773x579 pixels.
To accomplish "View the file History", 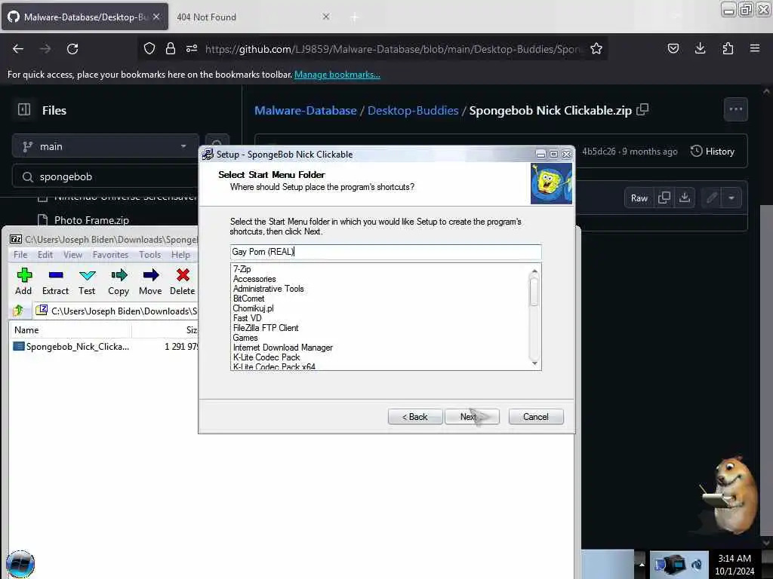I will click(713, 151).
